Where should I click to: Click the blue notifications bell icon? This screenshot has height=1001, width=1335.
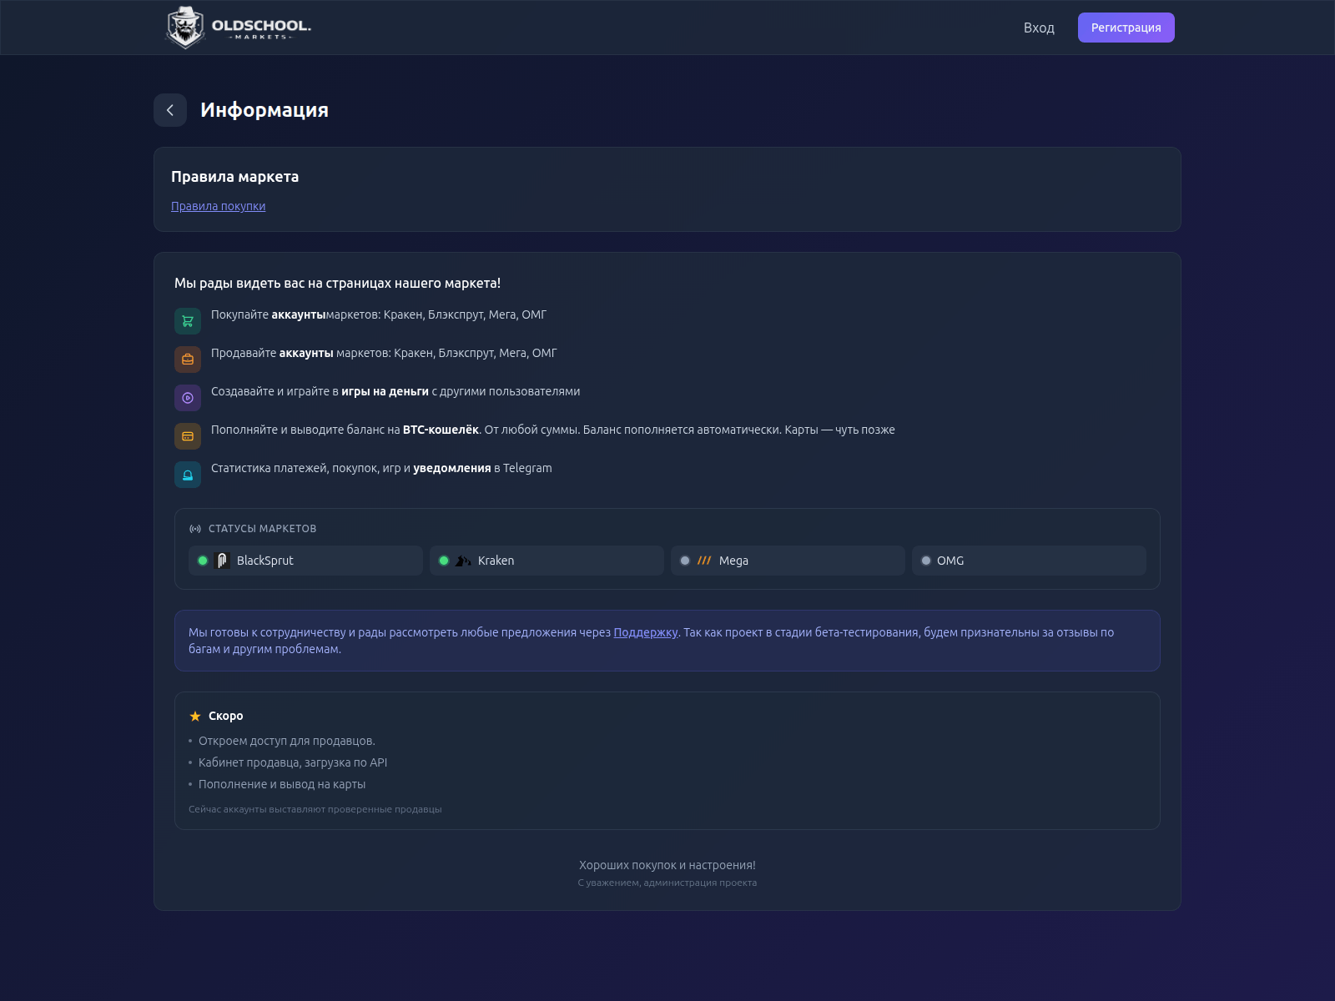(188, 475)
